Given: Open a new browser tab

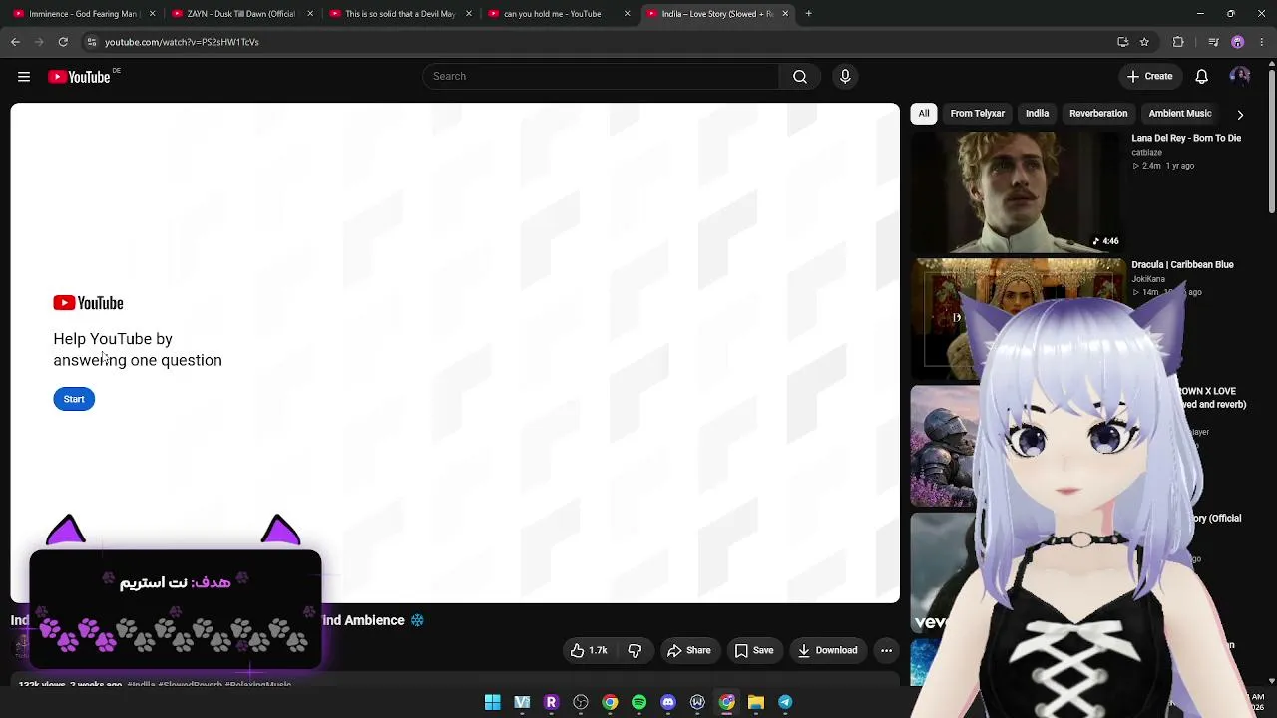Looking at the screenshot, I should coord(809,14).
